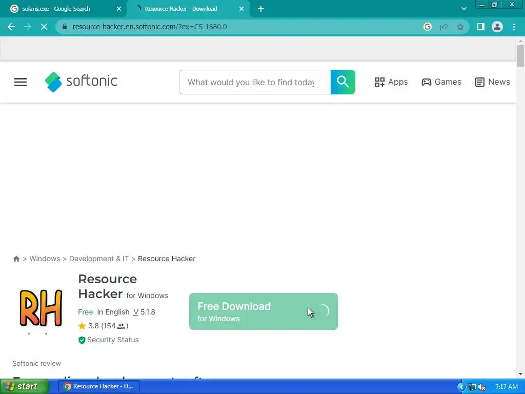Viewport: 525px width, 394px height.
Task: Click the Security Status text
Action: point(113,340)
